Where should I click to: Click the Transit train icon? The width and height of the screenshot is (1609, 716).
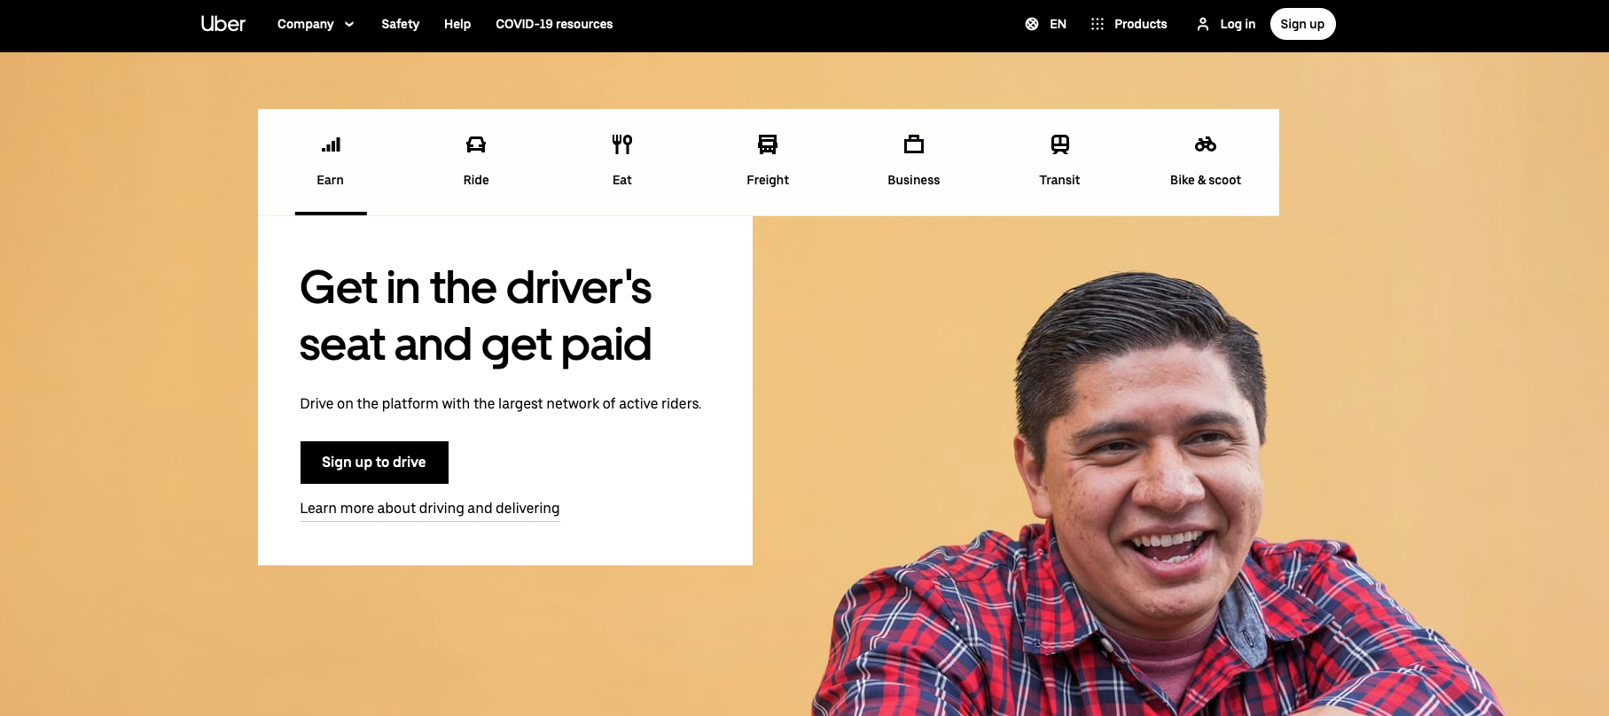[1060, 144]
